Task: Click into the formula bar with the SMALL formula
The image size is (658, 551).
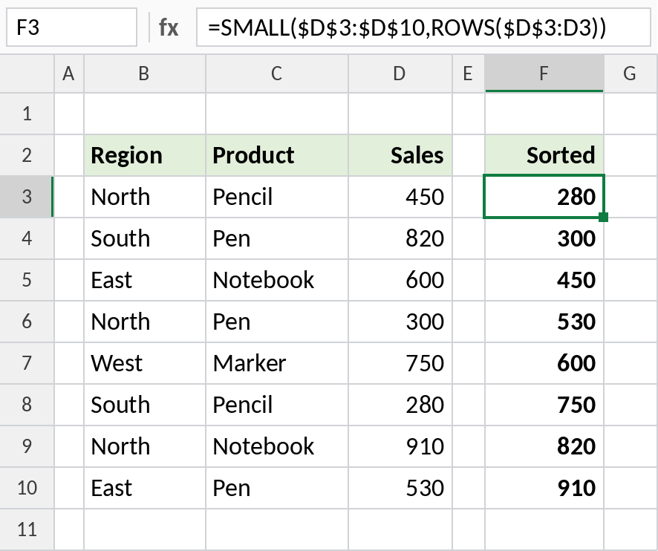Action: [x=423, y=27]
